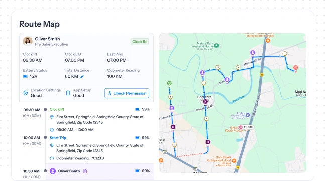Select waypoint 1 marker on map

coord(170,97)
